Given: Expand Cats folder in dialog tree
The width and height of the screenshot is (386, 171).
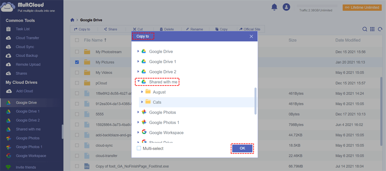Looking at the screenshot, I should click(x=142, y=102).
